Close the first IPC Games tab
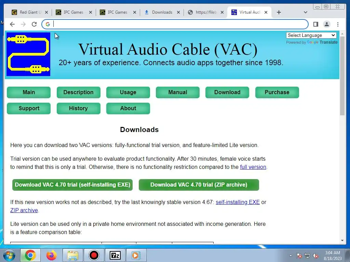This screenshot has width=350, height=262. tap(90, 13)
